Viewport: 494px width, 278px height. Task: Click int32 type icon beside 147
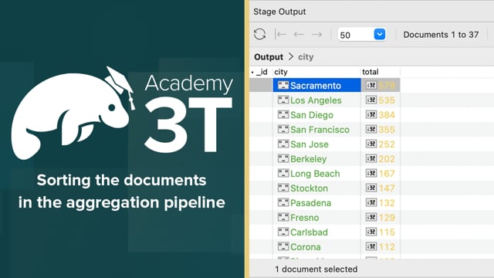pyautogui.click(x=370, y=188)
